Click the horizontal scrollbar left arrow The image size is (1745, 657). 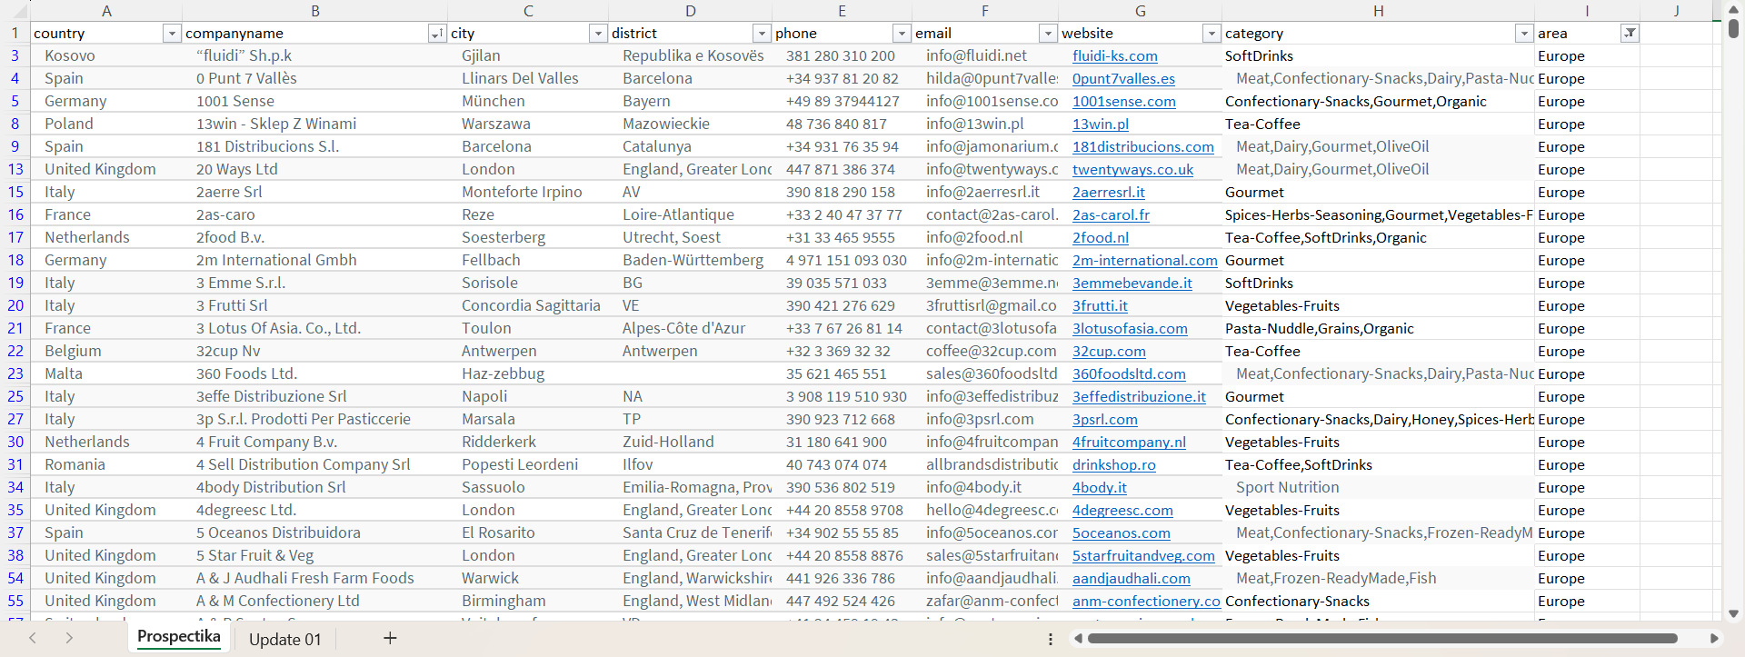1078,639
